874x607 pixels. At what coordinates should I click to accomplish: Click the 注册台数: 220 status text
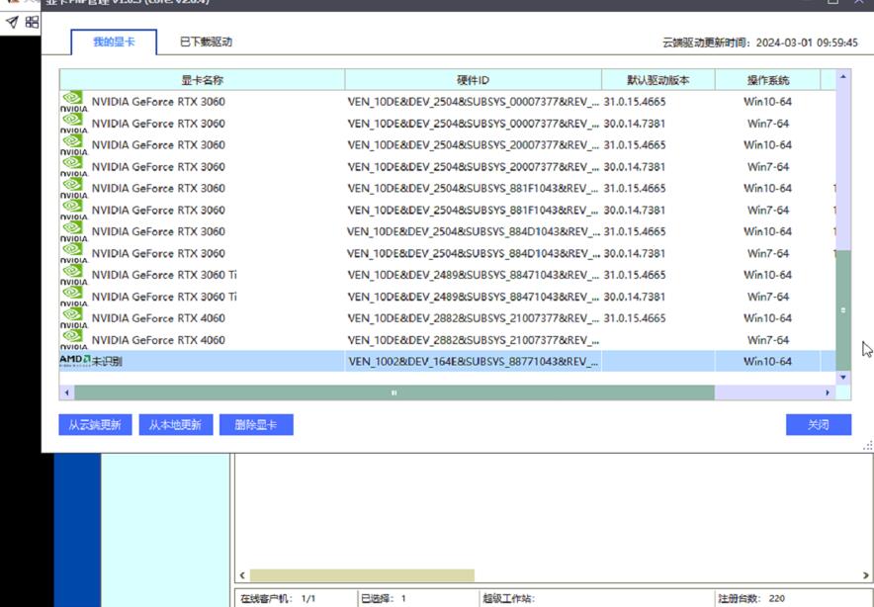coord(751,599)
